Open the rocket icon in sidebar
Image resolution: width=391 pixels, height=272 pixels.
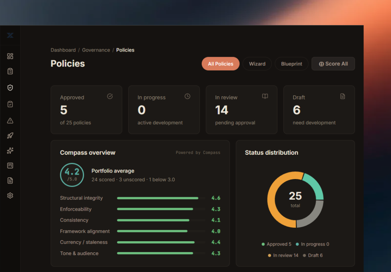(10, 135)
